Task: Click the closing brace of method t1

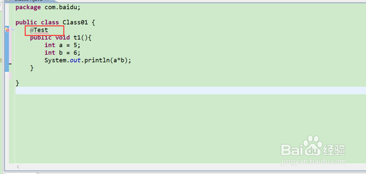Action: [32, 68]
